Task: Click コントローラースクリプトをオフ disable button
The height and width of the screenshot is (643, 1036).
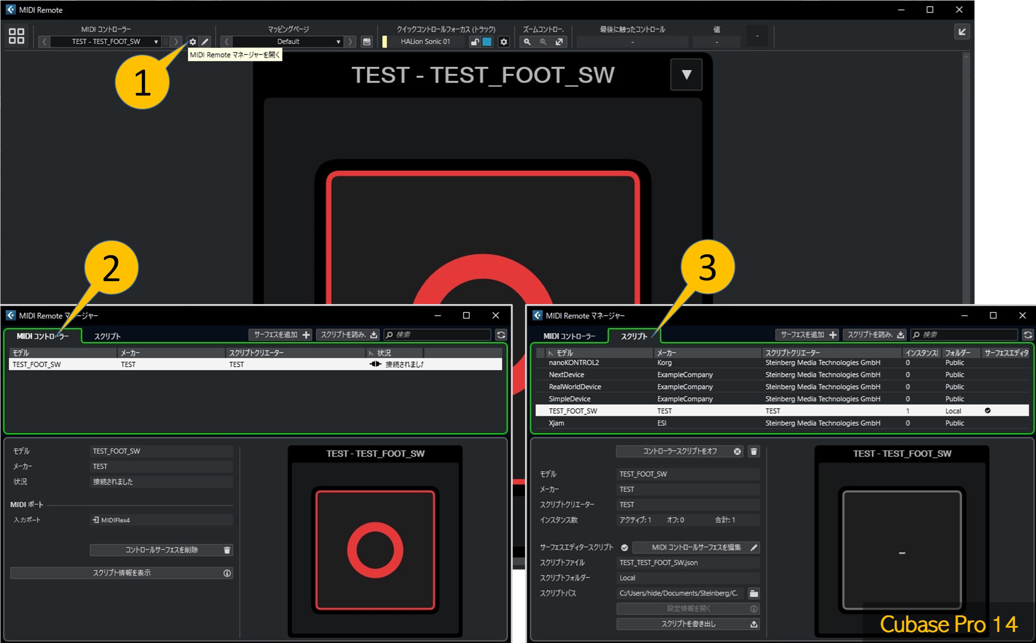Action: (x=679, y=451)
